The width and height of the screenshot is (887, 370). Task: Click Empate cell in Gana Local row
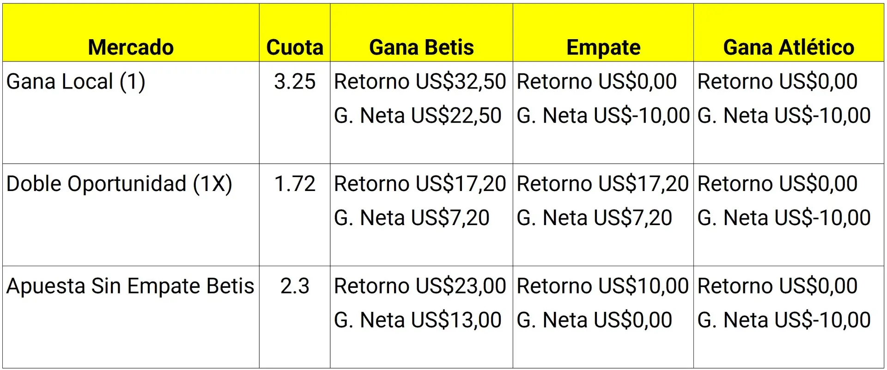tap(603, 98)
